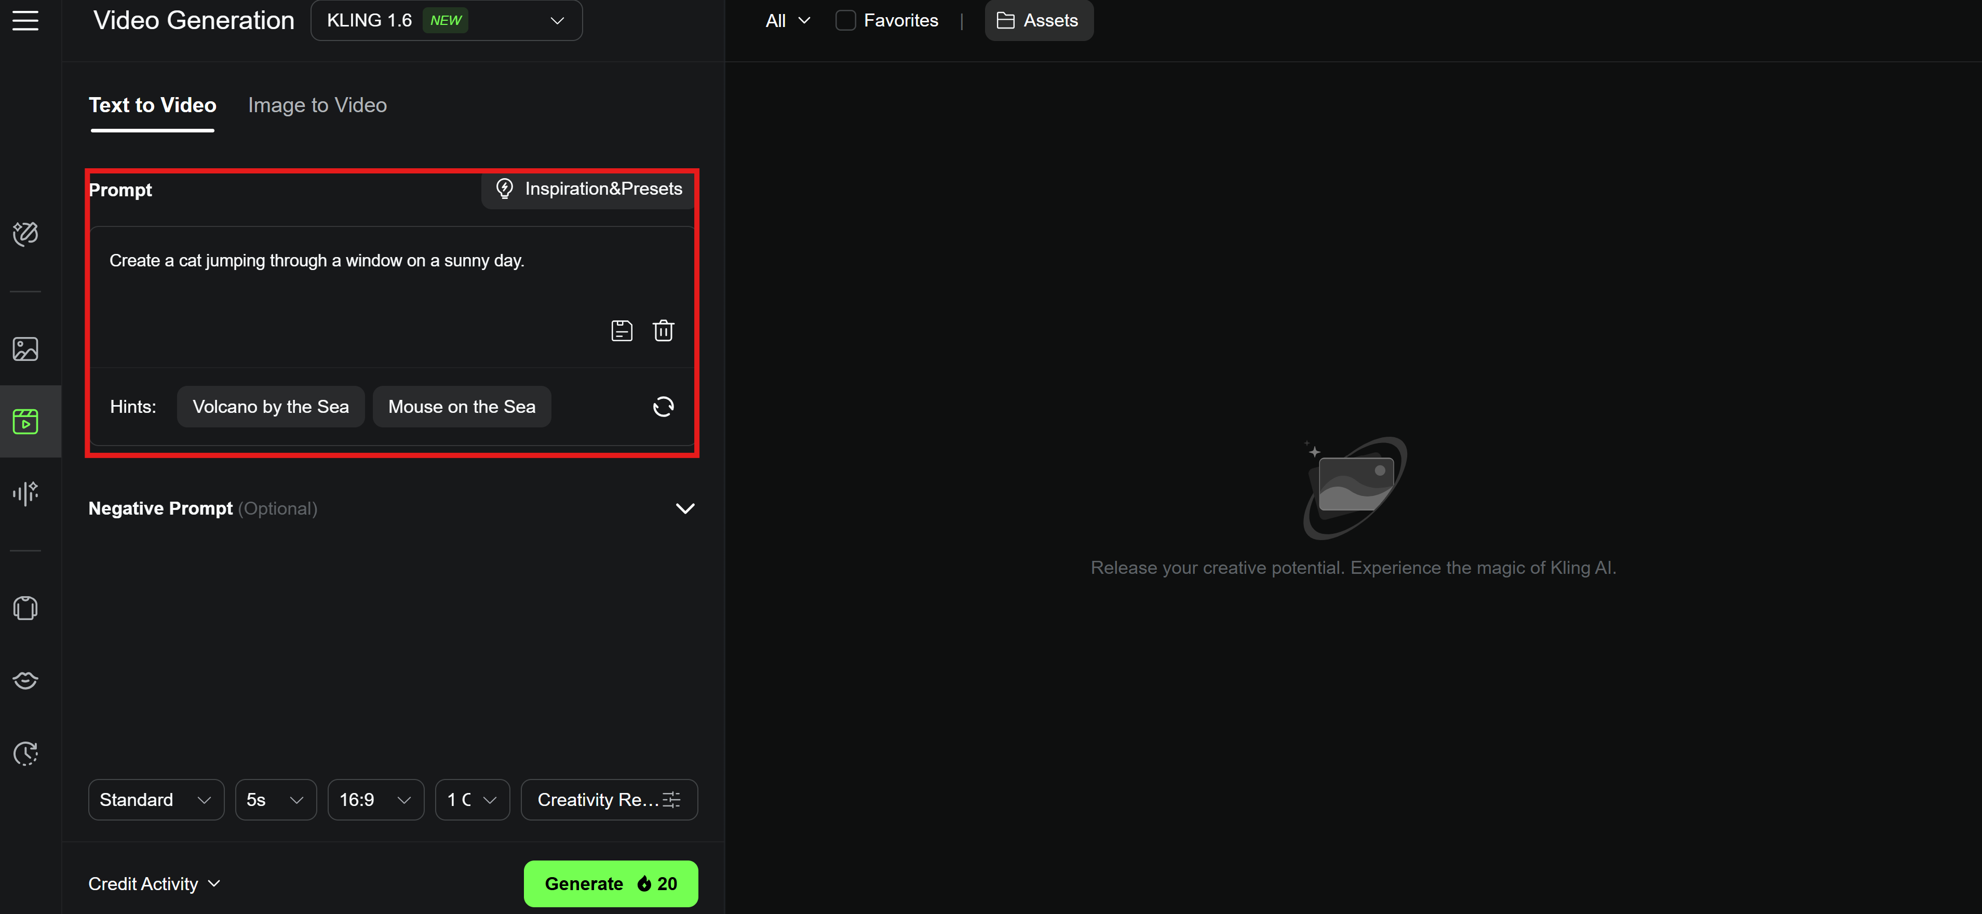The height and width of the screenshot is (914, 1982).
Task: Toggle the hamburger menu open
Action: tap(24, 21)
